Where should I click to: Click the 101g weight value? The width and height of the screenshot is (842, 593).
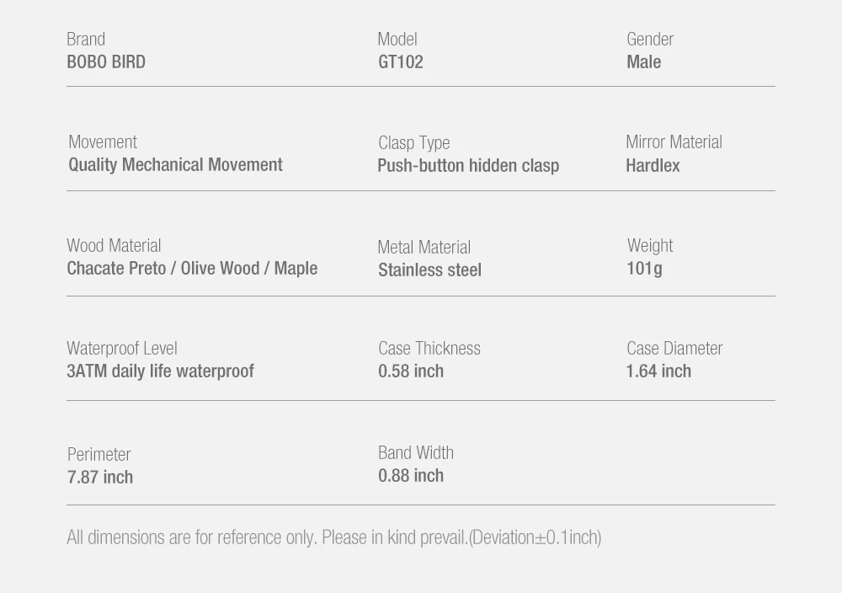tap(644, 269)
